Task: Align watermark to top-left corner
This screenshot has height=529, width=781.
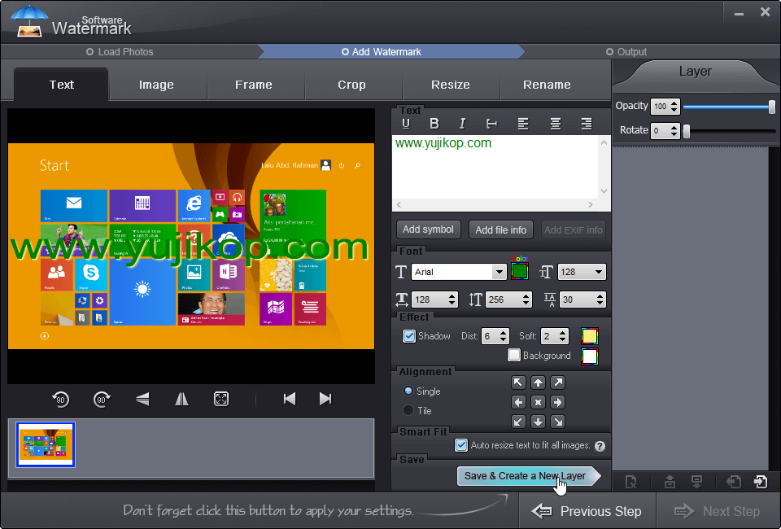Action: pyautogui.click(x=518, y=383)
